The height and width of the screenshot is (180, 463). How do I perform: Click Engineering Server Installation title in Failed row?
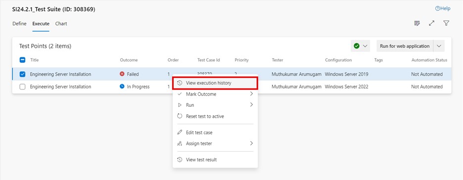click(x=60, y=74)
